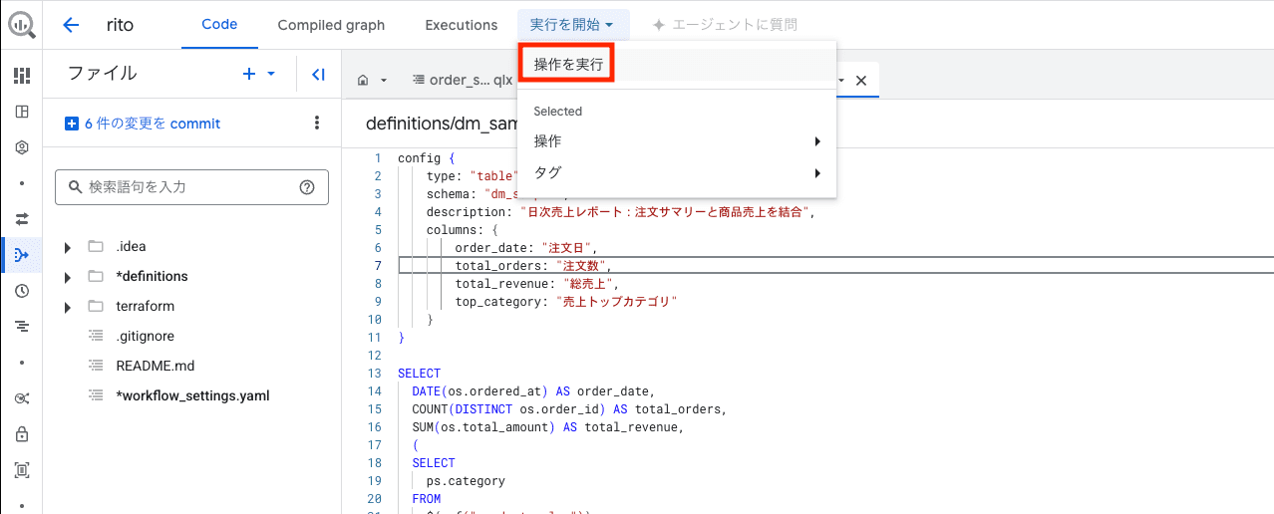This screenshot has height=514, width=1274.
Task: Open the *workflow_settings.yaml file
Action: [192, 395]
